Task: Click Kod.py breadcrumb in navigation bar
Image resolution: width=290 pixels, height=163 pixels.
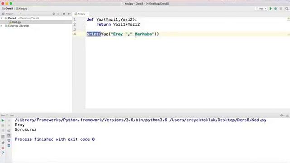Action: [x=22, y=9]
